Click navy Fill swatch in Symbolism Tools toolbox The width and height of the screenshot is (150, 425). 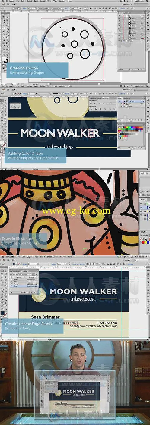(2, 312)
